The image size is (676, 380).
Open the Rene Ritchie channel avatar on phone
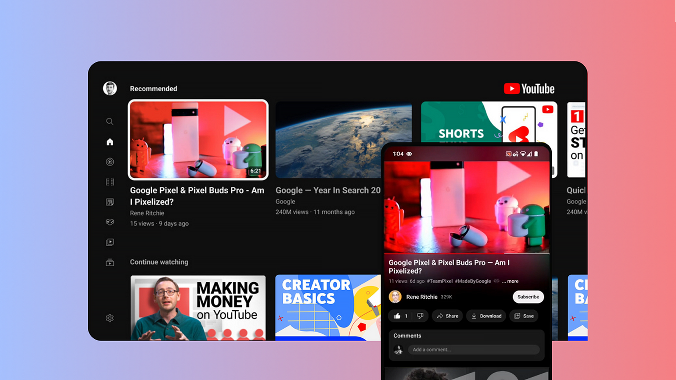[395, 297]
